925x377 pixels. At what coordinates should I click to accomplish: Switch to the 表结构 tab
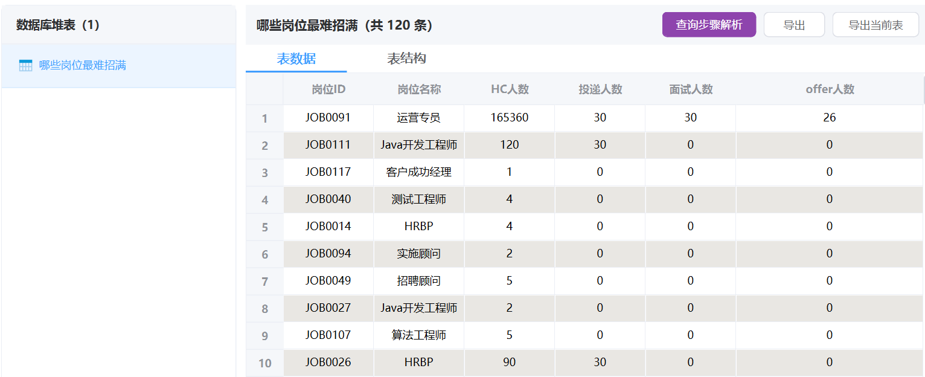click(x=406, y=59)
